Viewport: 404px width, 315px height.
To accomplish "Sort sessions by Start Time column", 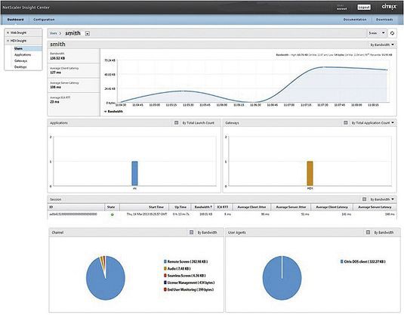I will coord(144,207).
